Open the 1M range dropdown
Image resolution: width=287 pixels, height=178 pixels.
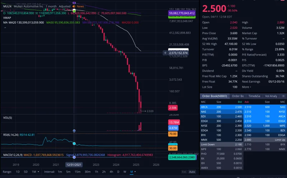[36, 172]
